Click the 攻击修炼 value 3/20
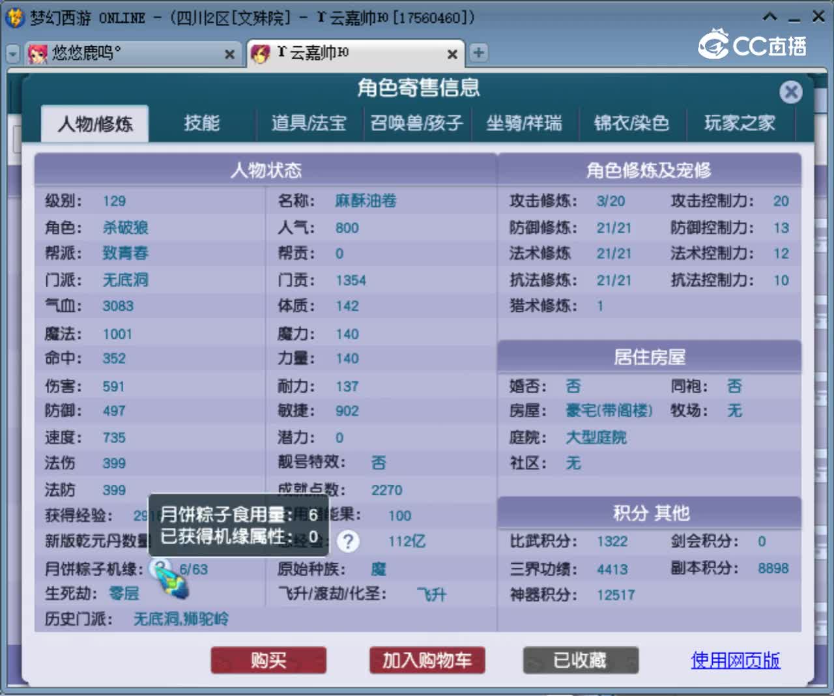This screenshot has width=834, height=696. click(x=611, y=201)
